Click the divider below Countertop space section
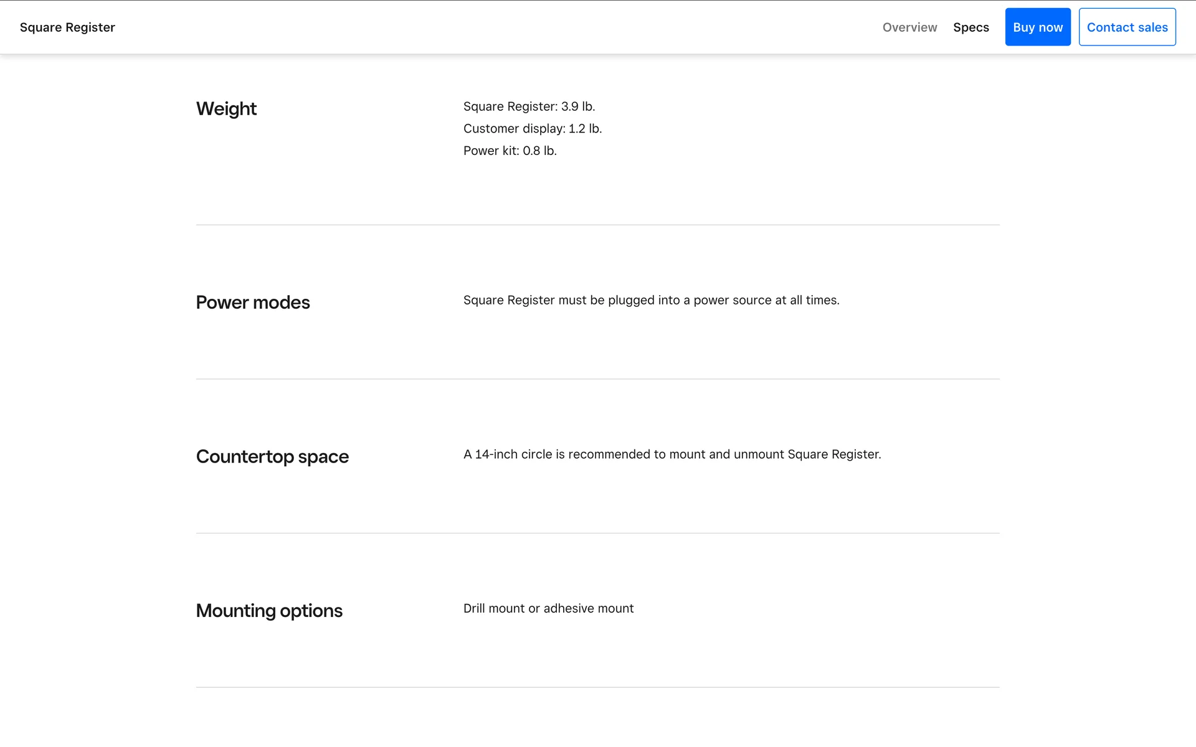The width and height of the screenshot is (1196, 747). (597, 533)
